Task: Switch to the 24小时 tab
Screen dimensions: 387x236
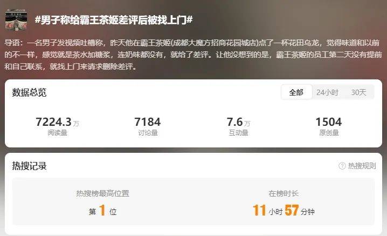Action: 327,92
